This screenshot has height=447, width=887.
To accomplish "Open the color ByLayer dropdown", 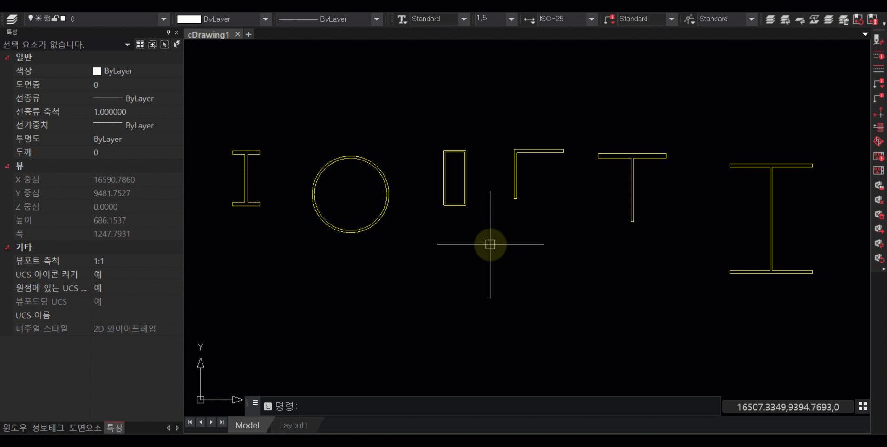I will click(265, 19).
